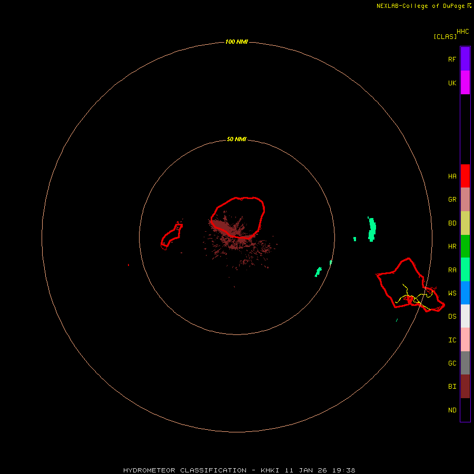Click the DS white legend swatch

[x=465, y=316]
